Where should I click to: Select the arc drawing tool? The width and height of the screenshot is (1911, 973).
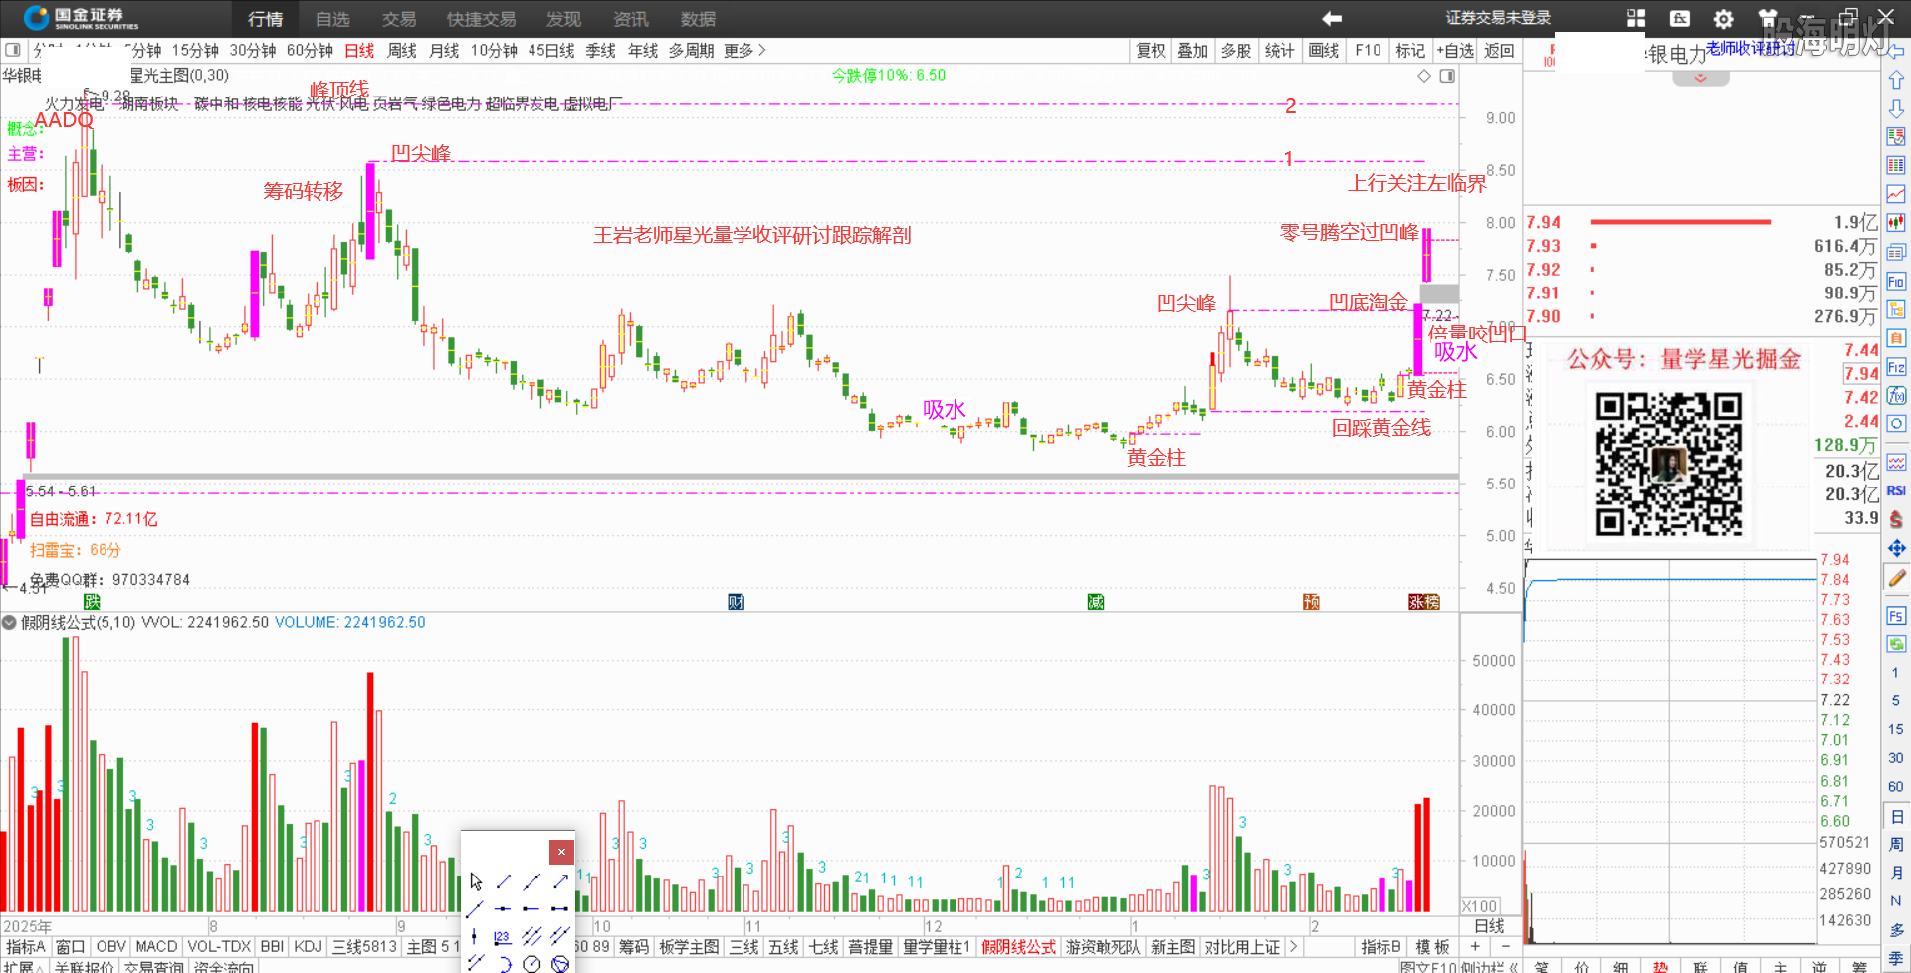tap(505, 963)
